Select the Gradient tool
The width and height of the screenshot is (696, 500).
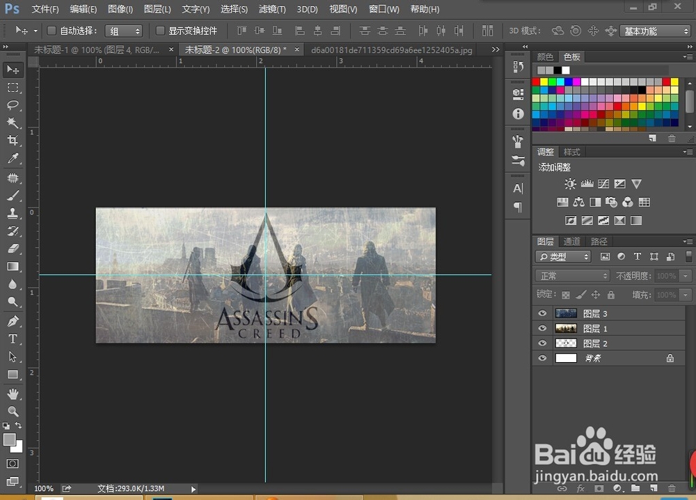click(x=13, y=267)
